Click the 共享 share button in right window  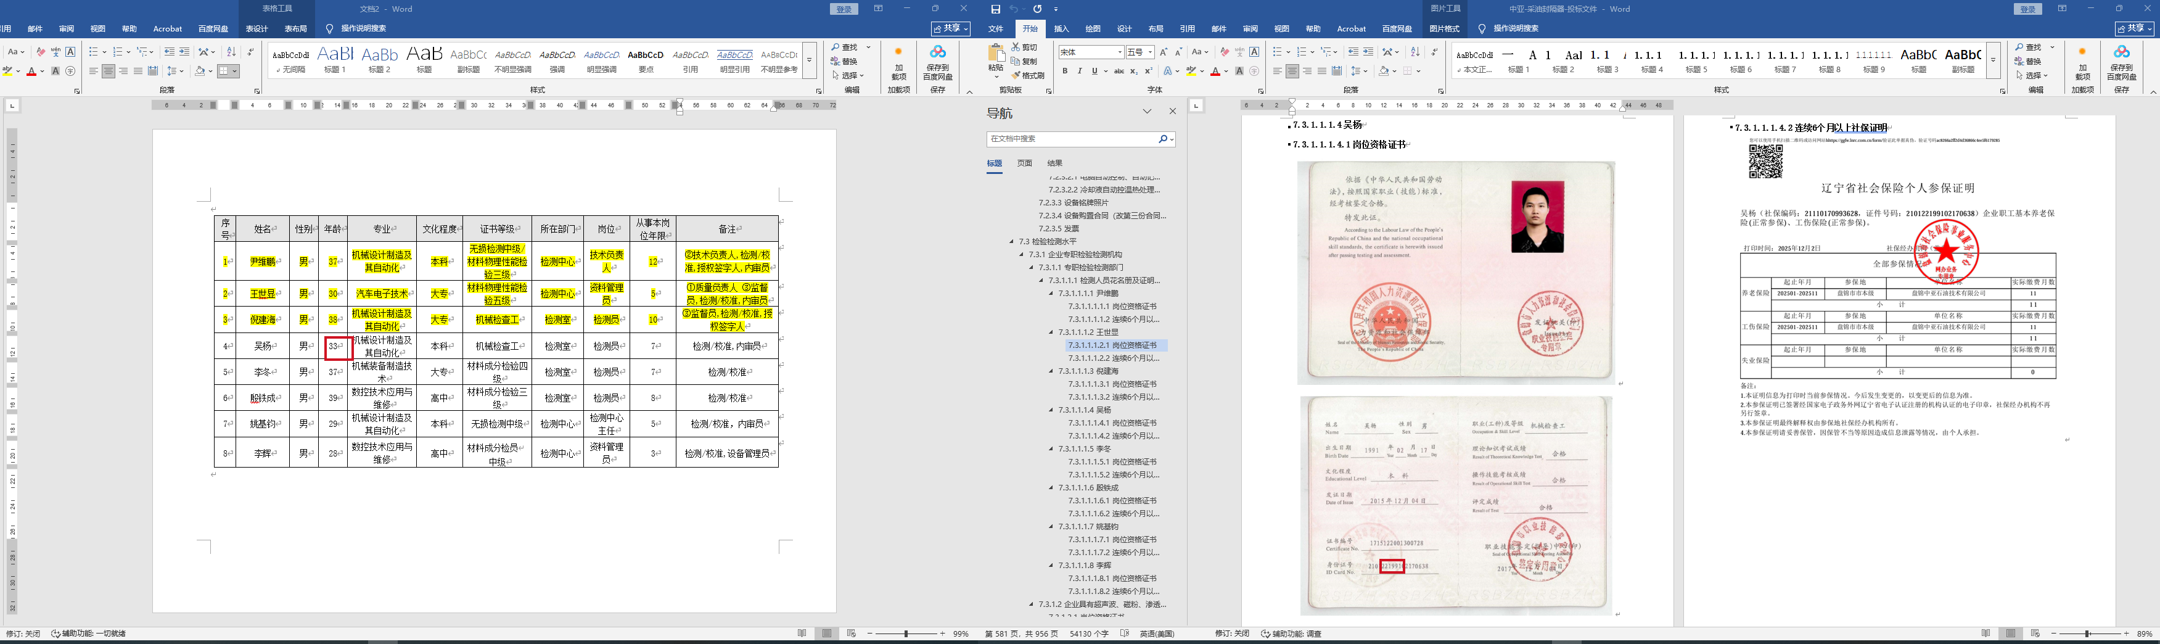pos(2133,28)
